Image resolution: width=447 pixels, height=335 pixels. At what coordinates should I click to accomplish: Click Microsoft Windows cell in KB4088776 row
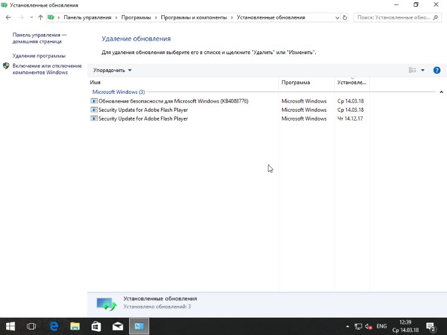click(x=304, y=101)
